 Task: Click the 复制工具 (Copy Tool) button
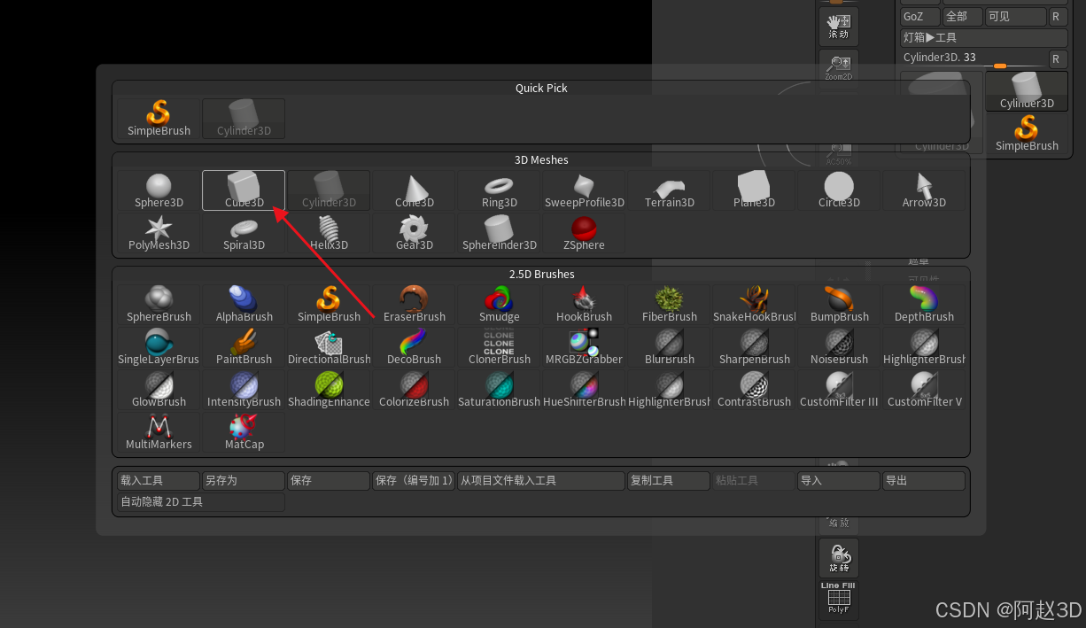click(669, 480)
